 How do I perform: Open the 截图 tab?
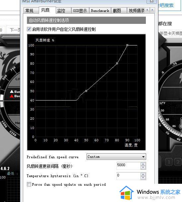point(119,11)
